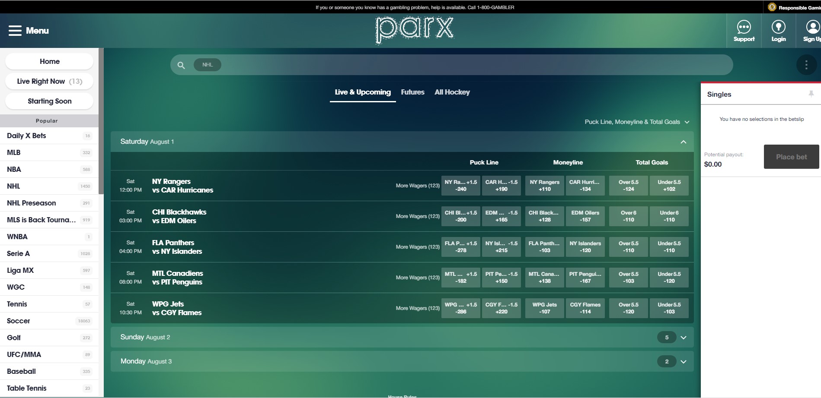Click the Responsible Gaming badge icon
Viewport: 821px width, 398px height.
point(772,7)
